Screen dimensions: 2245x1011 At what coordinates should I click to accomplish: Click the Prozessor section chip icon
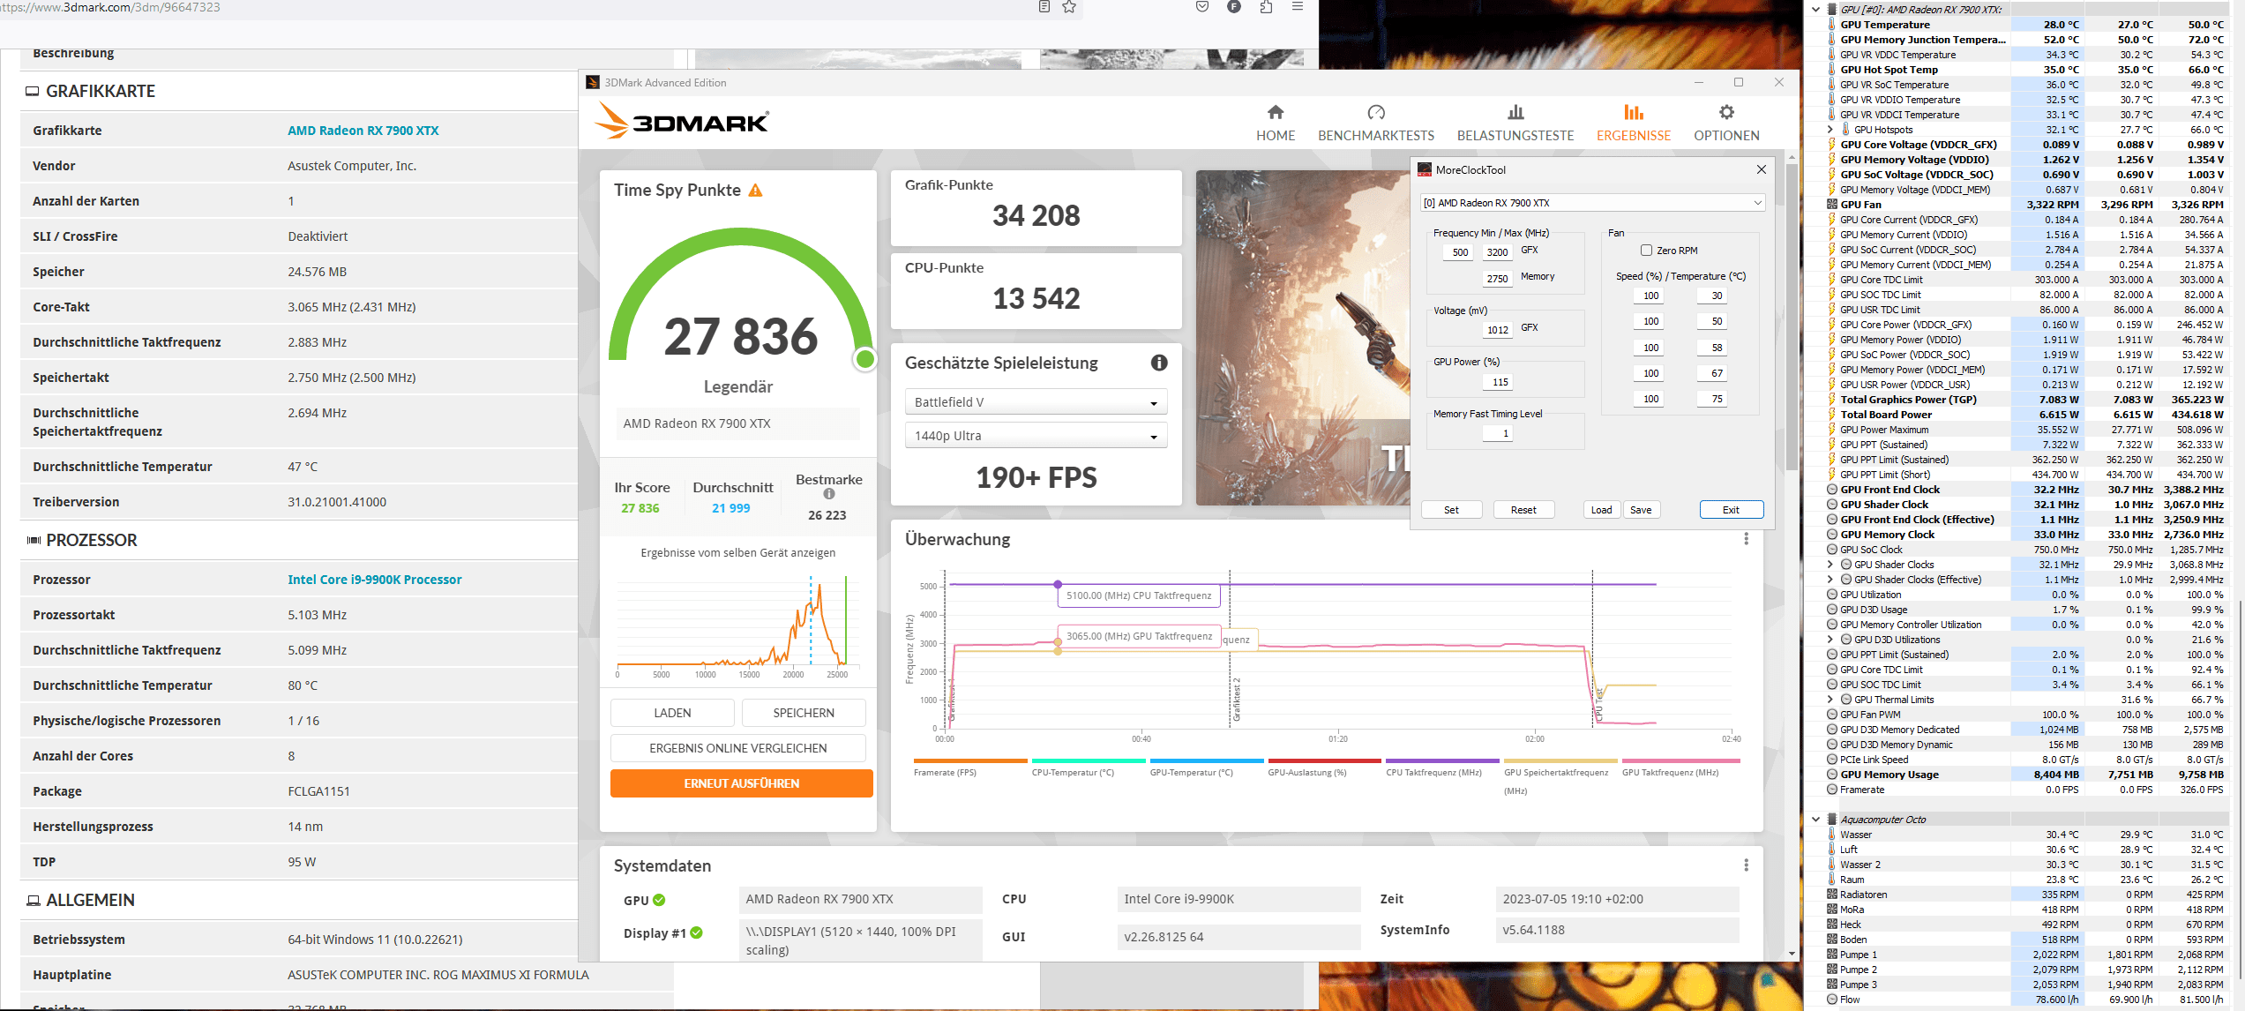tap(34, 540)
